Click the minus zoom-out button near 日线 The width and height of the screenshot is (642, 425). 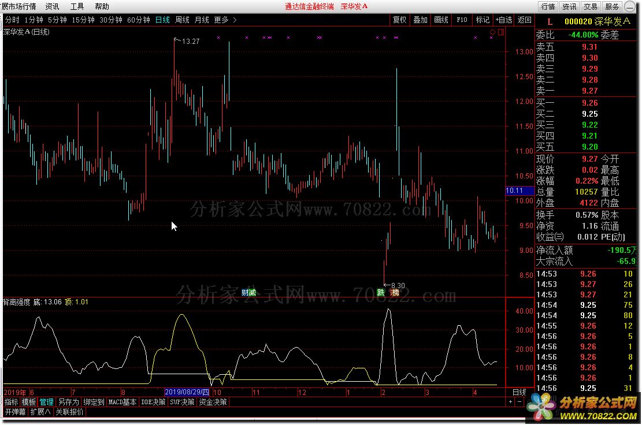pos(519,402)
